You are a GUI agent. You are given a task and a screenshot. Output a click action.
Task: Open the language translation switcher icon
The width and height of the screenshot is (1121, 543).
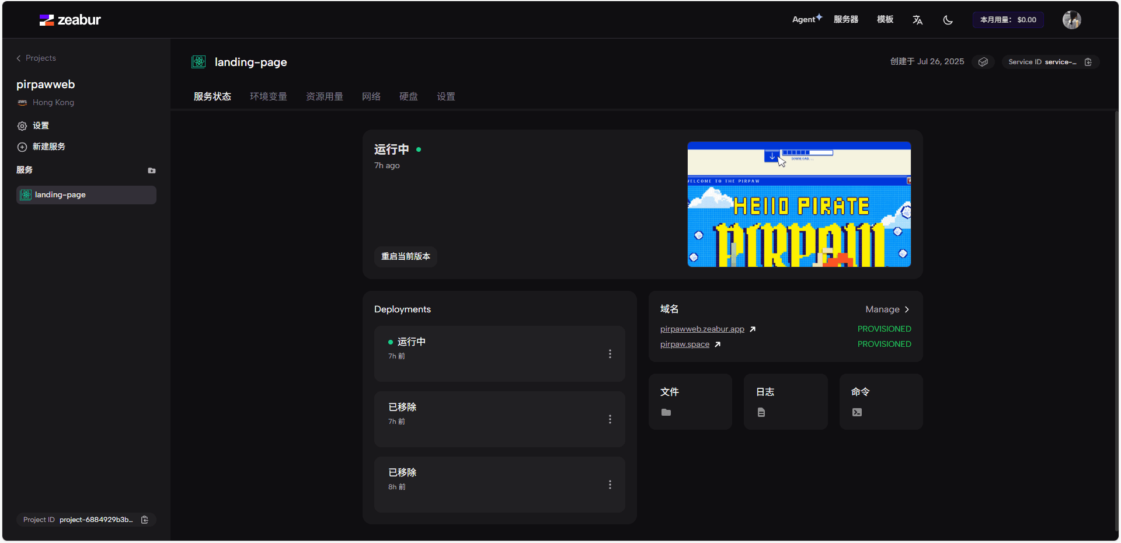(x=918, y=20)
